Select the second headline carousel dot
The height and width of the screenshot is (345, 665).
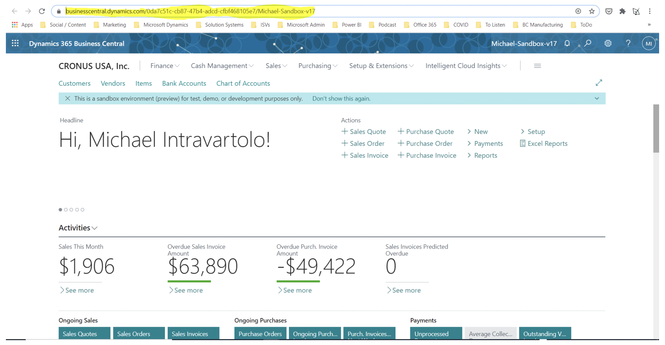point(66,210)
